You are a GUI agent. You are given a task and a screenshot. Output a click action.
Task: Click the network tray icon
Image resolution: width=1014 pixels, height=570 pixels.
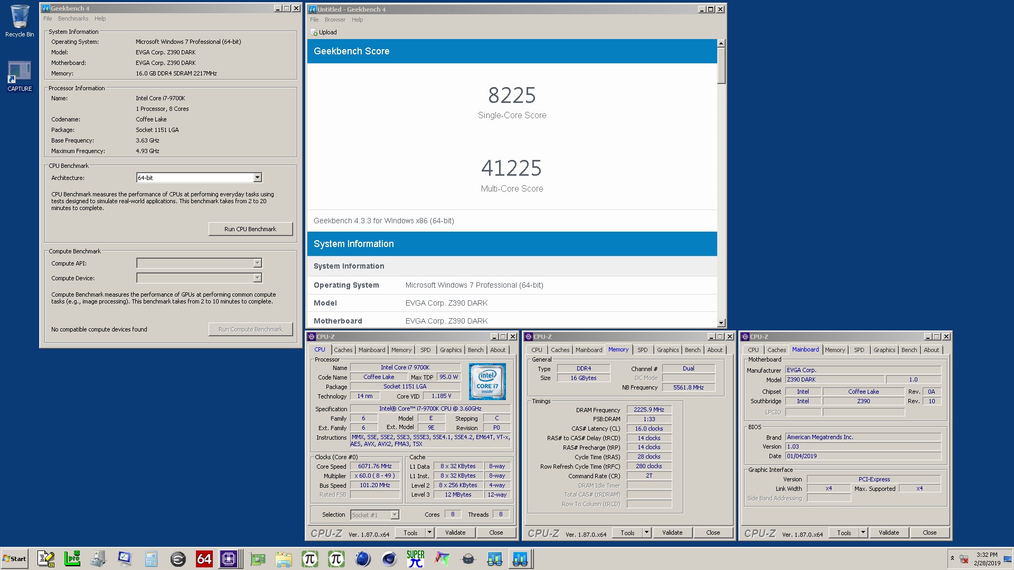(964, 559)
